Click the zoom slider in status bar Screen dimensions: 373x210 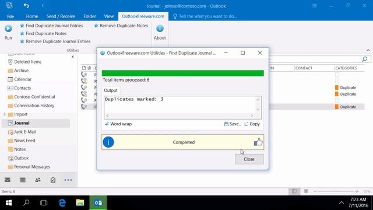(x=336, y=191)
